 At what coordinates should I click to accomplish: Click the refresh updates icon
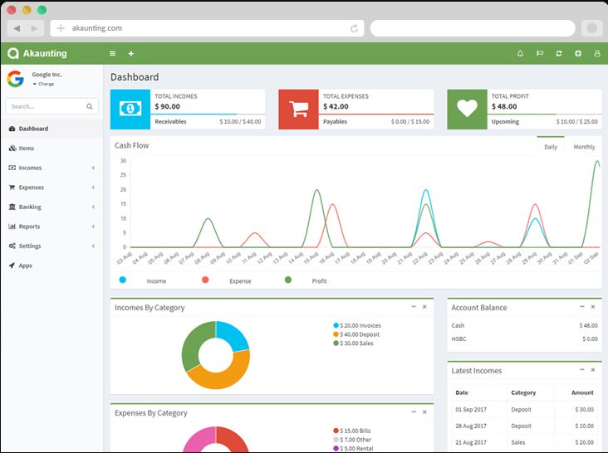coord(559,53)
